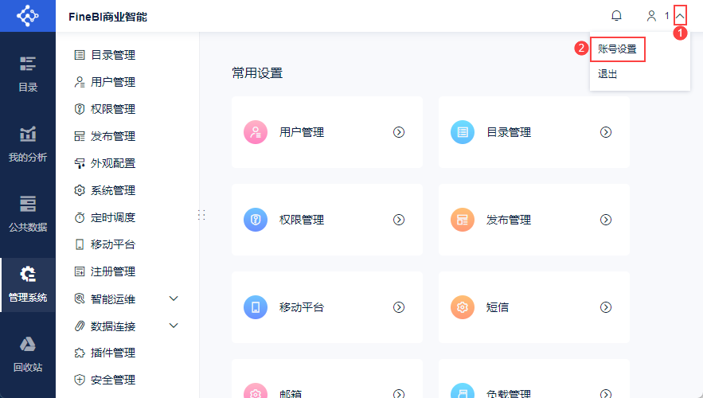Open the 回收站 recycle bin
Screen dimensions: 703x398
(x=28, y=354)
